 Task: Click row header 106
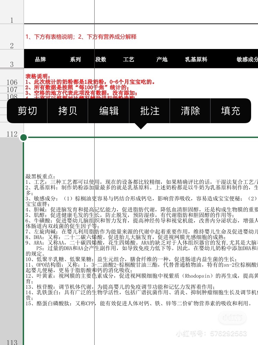(x=12, y=82)
